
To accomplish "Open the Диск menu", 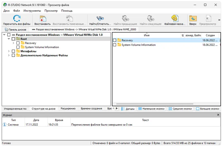I will (x=6, y=11).
